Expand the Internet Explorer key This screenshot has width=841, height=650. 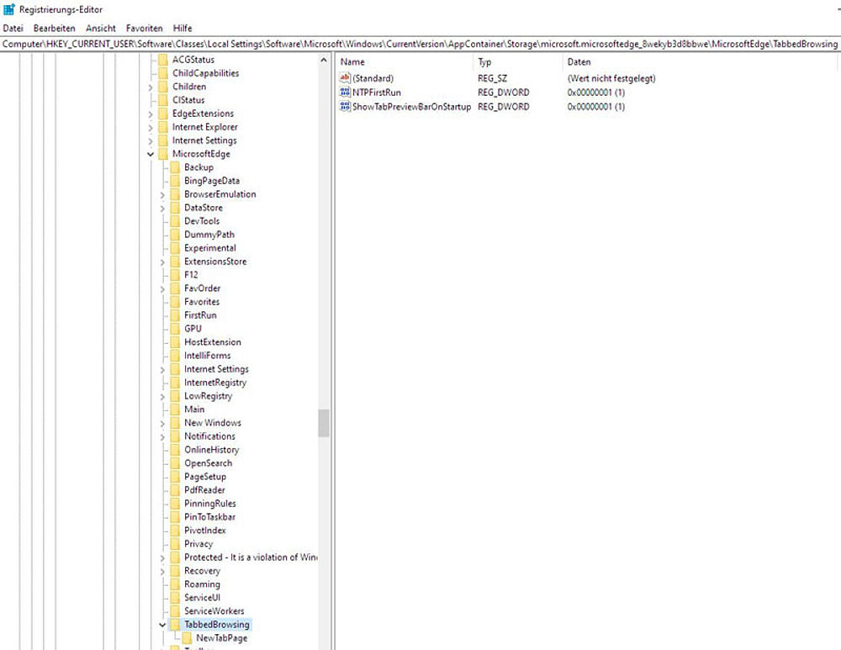point(151,127)
